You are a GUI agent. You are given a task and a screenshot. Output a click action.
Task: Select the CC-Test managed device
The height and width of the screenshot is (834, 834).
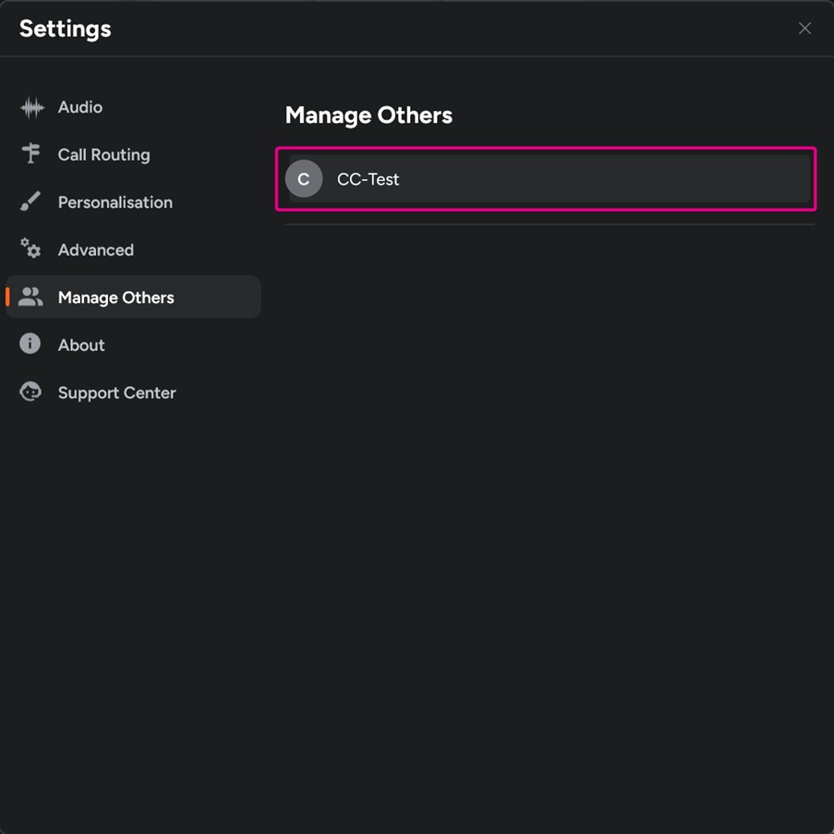coord(545,178)
